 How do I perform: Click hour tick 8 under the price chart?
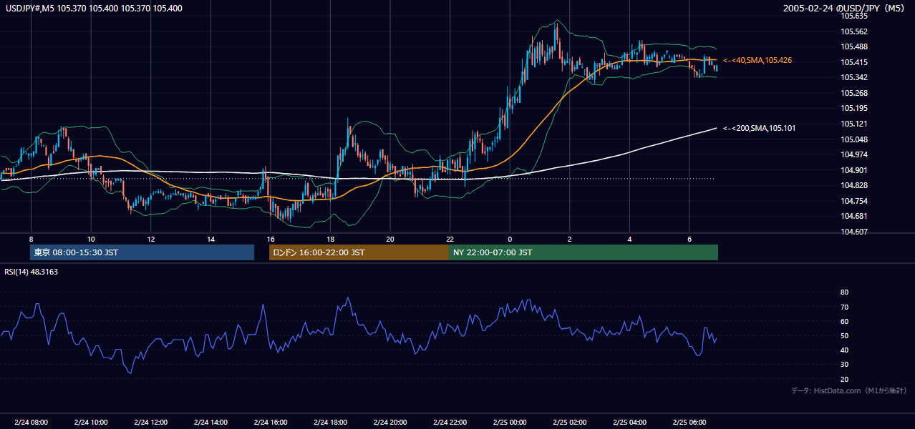click(31, 239)
